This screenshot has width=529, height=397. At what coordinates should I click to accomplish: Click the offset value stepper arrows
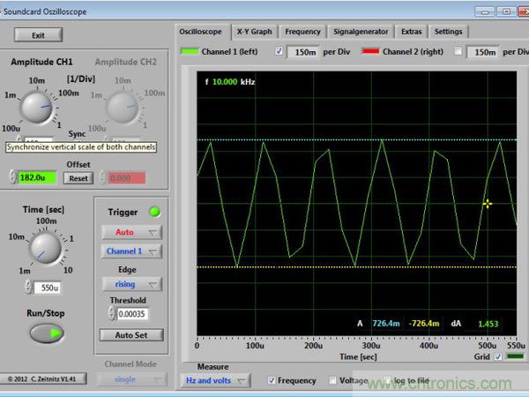coord(12,177)
